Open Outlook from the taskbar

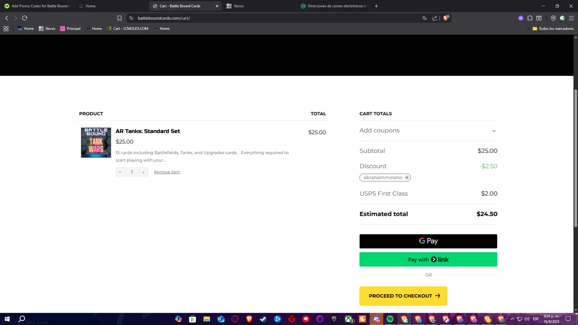point(221,319)
